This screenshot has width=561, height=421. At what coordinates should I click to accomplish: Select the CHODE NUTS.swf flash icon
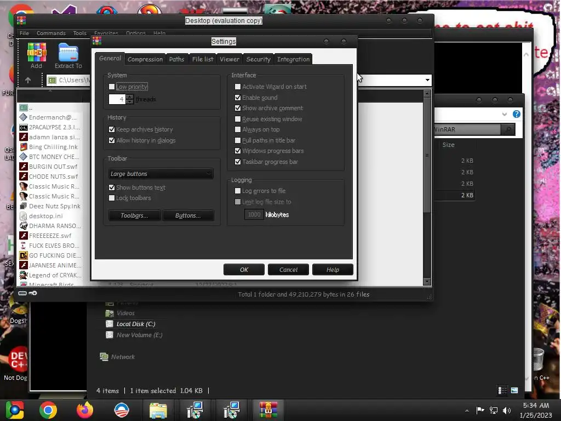[x=23, y=177]
